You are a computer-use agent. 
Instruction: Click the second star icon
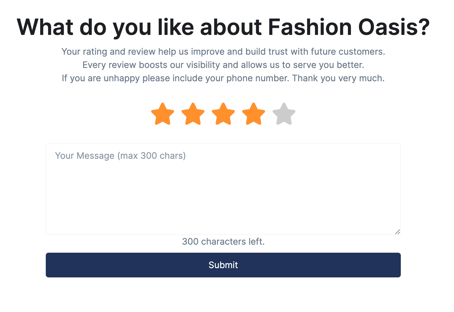(193, 114)
